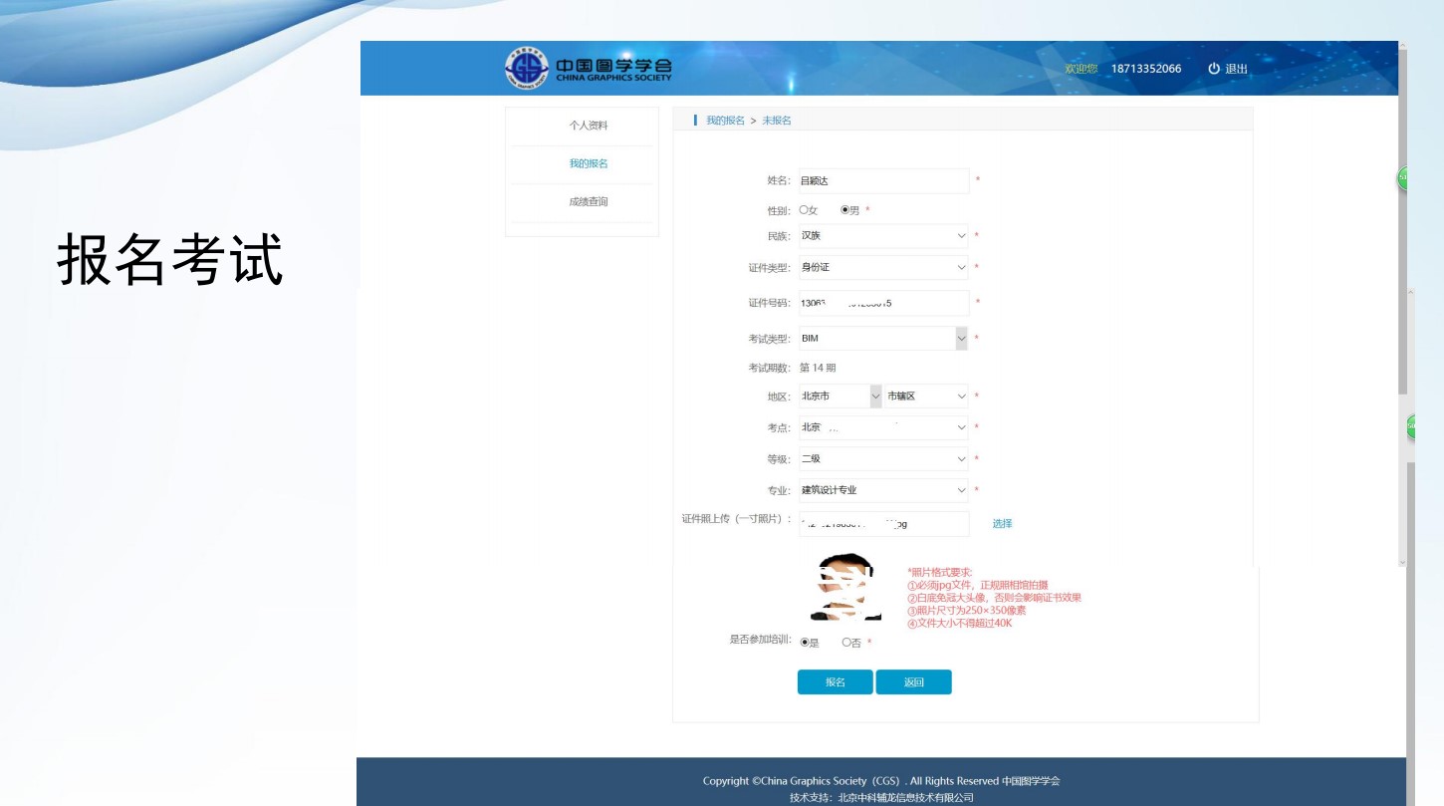The image size is (1444, 806).
Task: Click the 退出 logout power icon
Action: coord(1214,69)
